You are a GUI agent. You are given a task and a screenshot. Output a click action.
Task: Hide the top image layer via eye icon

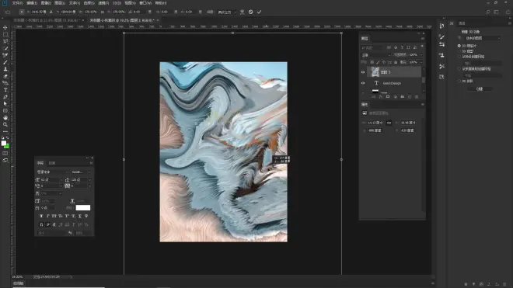click(363, 72)
